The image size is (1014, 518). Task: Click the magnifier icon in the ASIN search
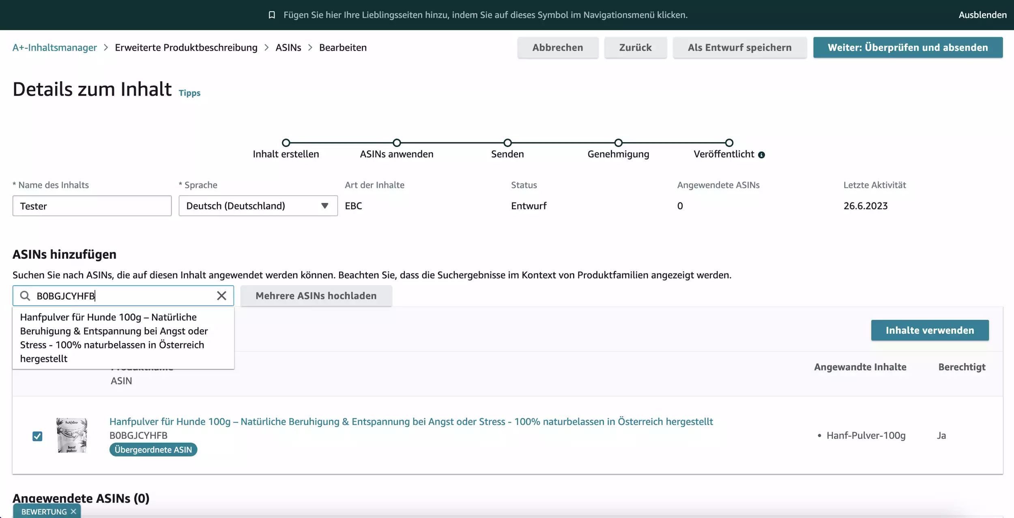click(25, 296)
